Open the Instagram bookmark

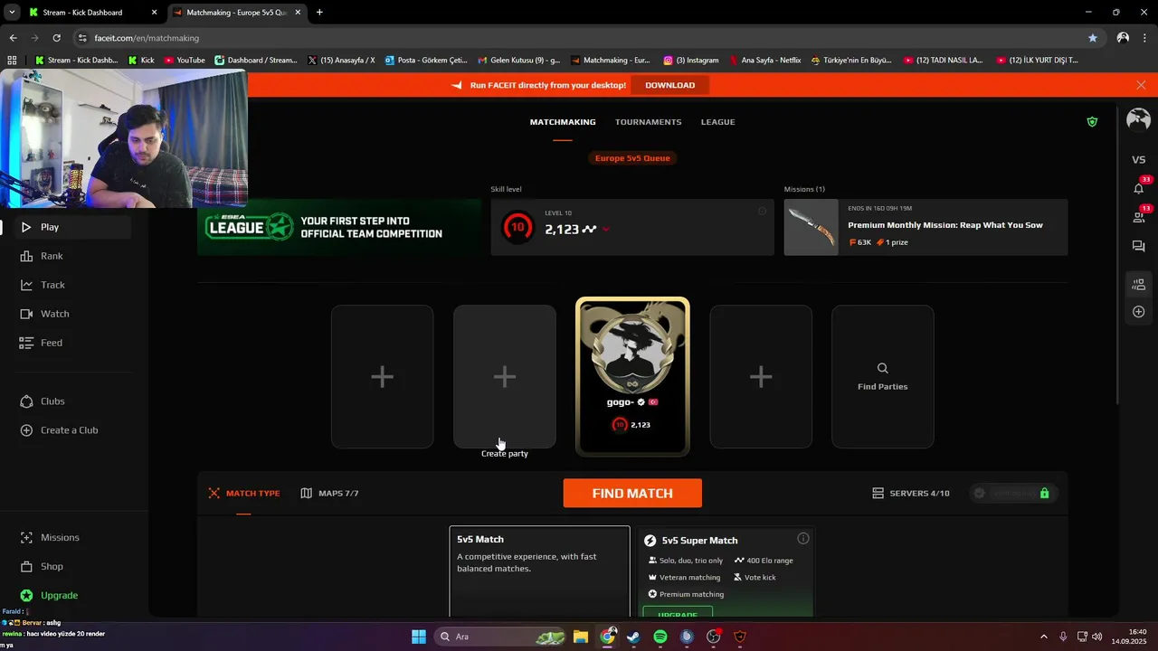pos(691,61)
